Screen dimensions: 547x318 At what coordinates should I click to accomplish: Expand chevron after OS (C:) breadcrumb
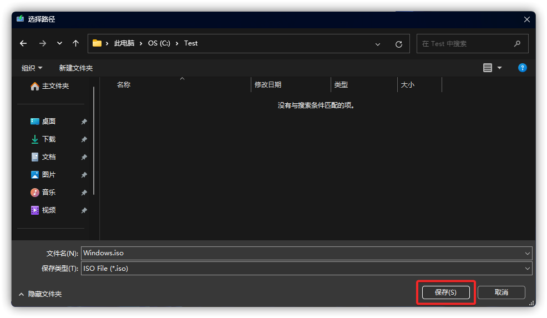pyautogui.click(x=177, y=44)
